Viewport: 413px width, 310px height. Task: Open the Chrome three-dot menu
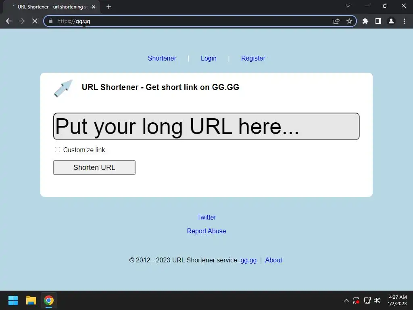click(x=404, y=21)
